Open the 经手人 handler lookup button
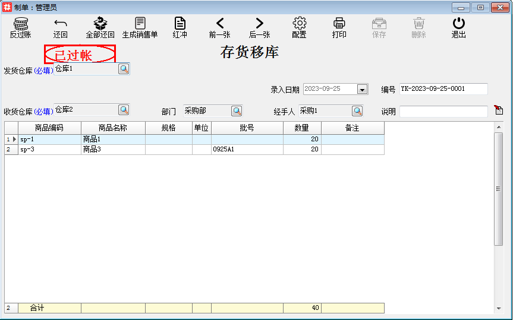This screenshot has width=513, height=320. [357, 111]
